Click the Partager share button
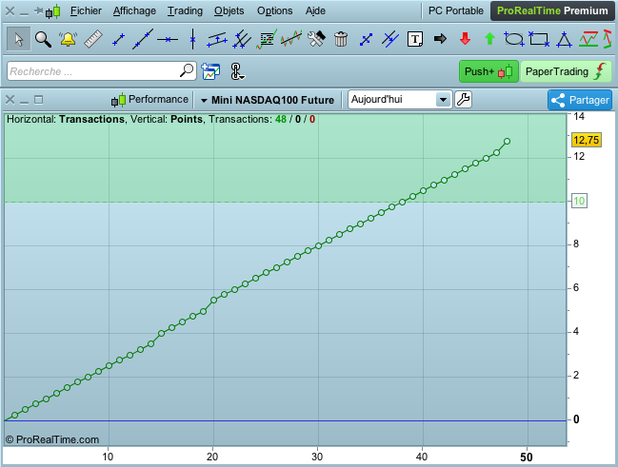Screen dimensions: 618x467 click(x=580, y=100)
